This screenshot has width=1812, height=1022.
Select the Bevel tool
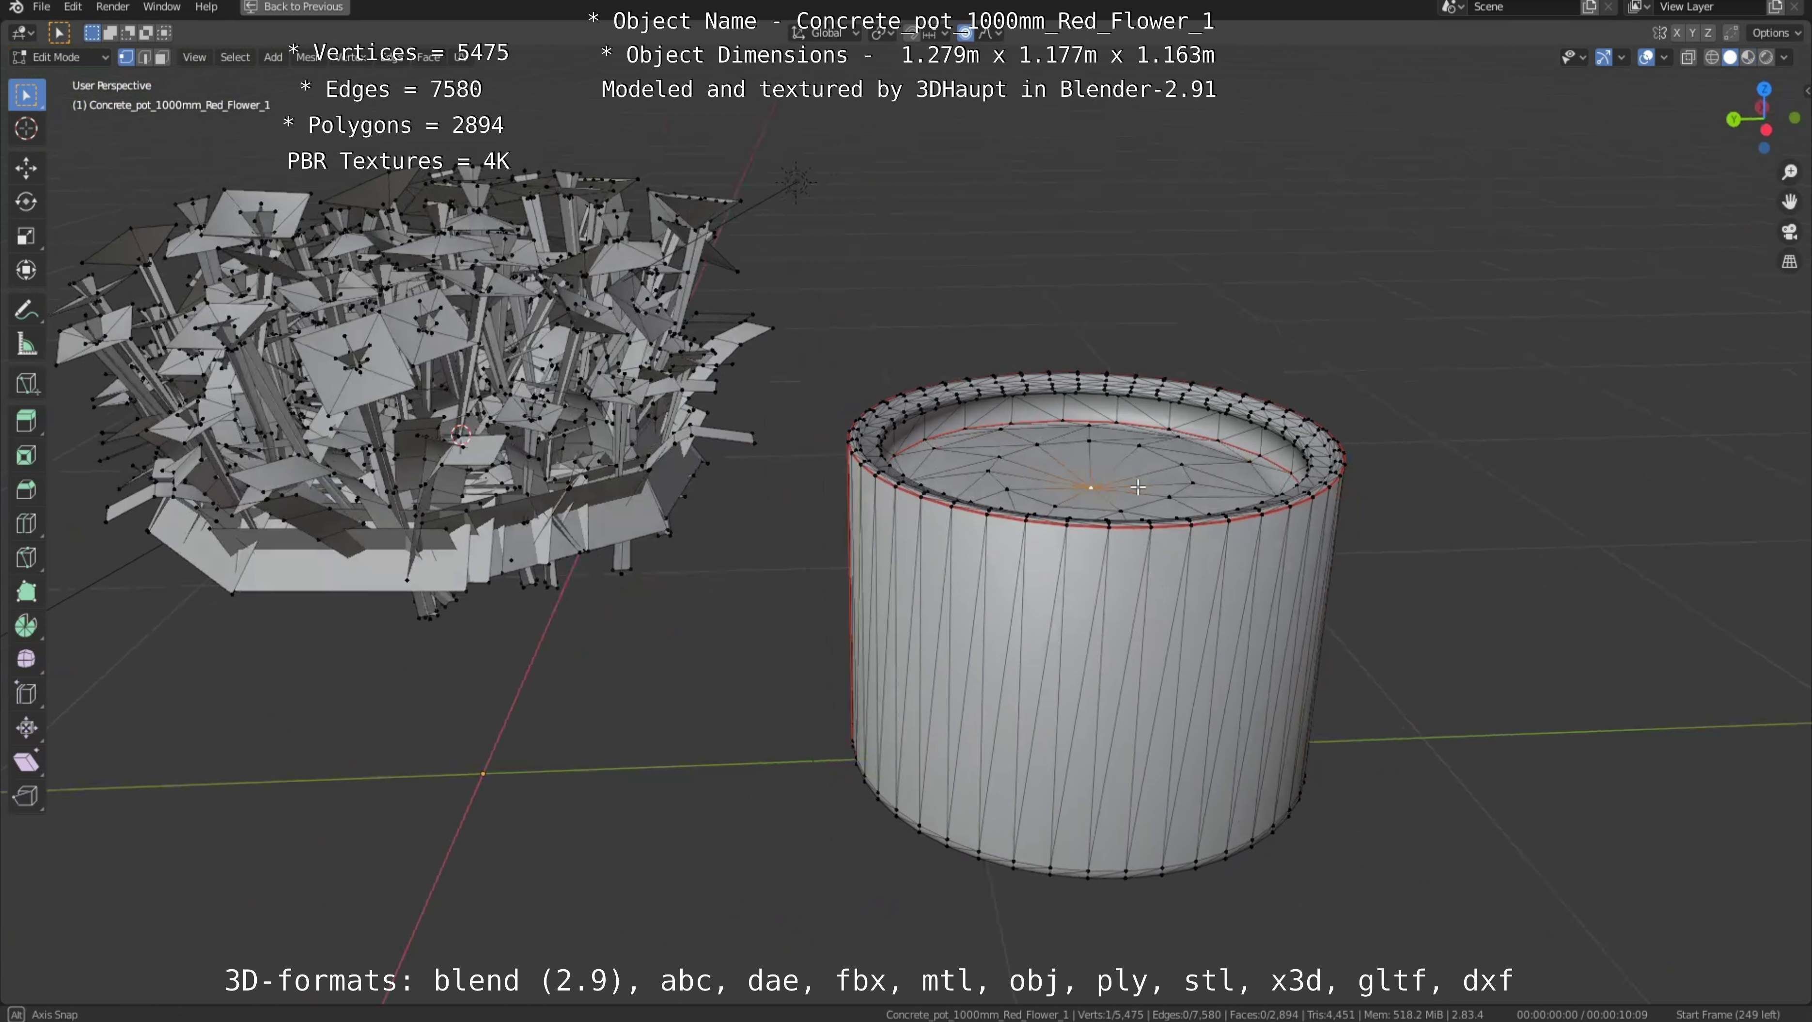coord(27,489)
